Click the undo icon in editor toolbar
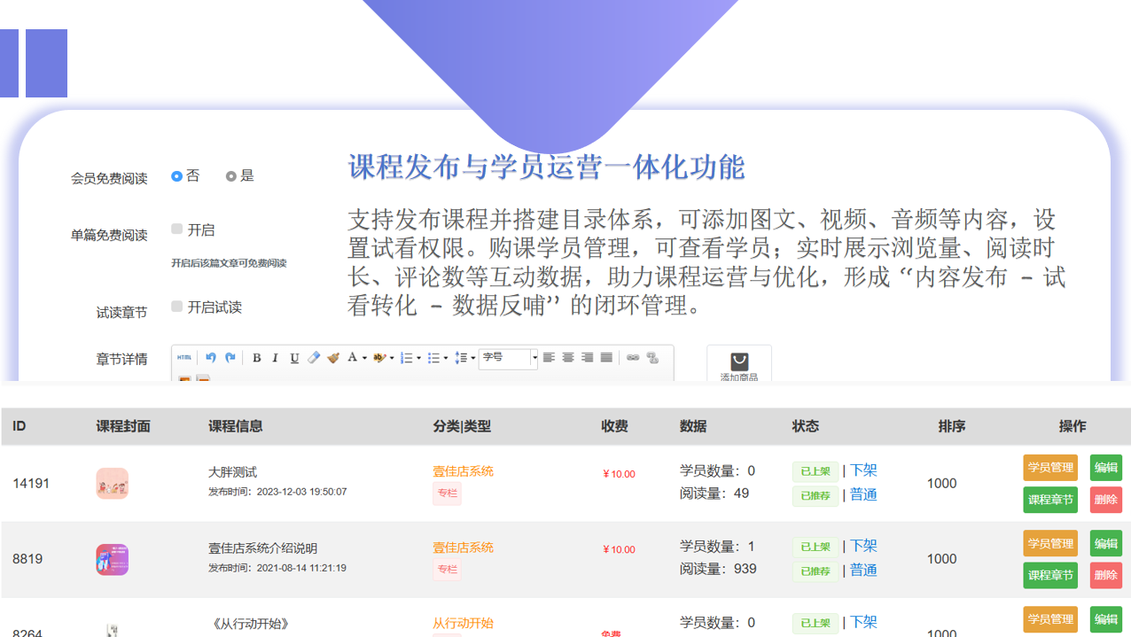Viewport: 1131px width, 637px height. click(211, 358)
